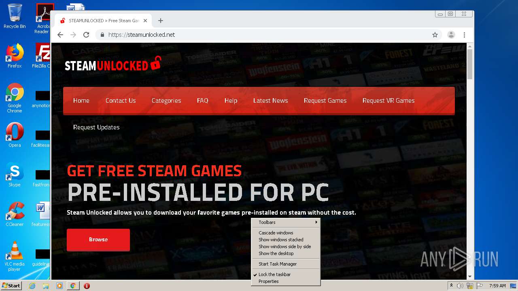Open the Acrobat Reader desktop shortcut
The width and height of the screenshot is (518, 291).
pyautogui.click(x=43, y=19)
